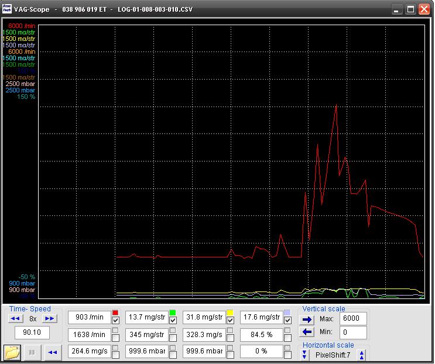Minimize the VAG-Scope window

(396, 9)
